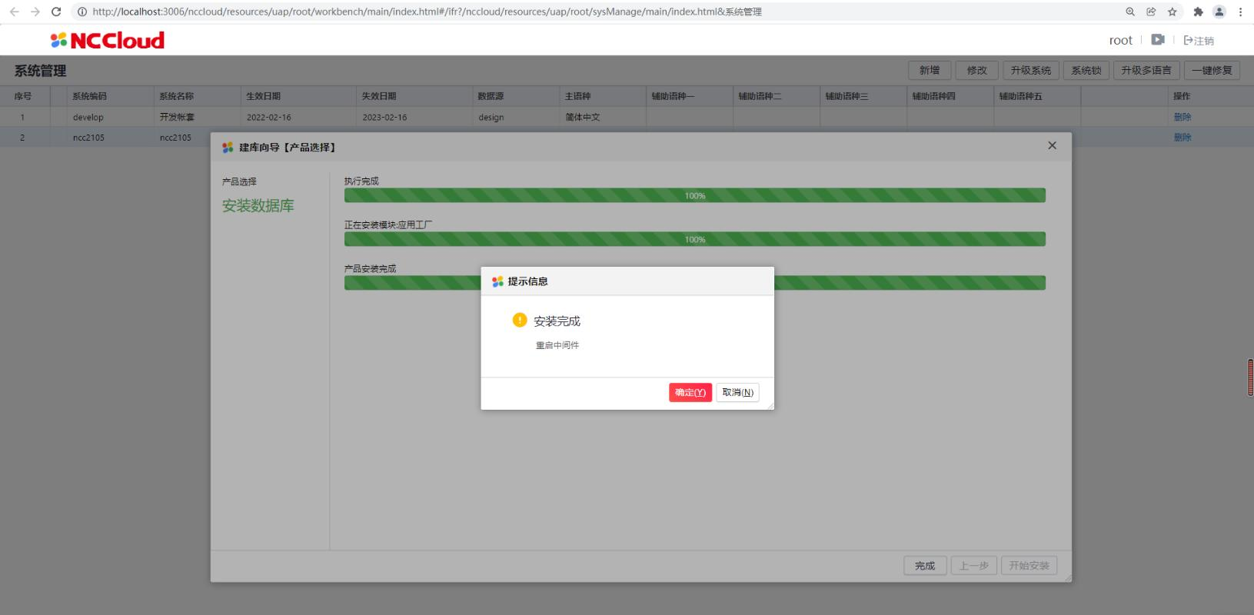Open the zoom magnifier icon in address bar
The height and width of the screenshot is (615, 1254).
(x=1130, y=12)
